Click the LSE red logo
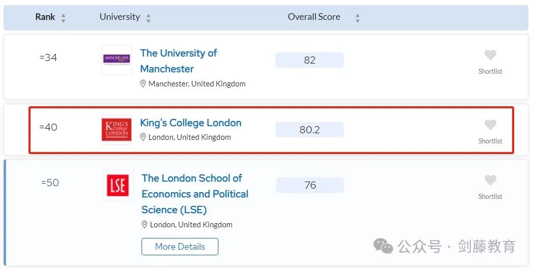This screenshot has height=268, width=533. (118, 185)
